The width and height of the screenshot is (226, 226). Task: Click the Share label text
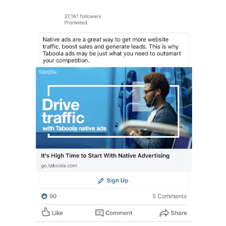pyautogui.click(x=179, y=213)
